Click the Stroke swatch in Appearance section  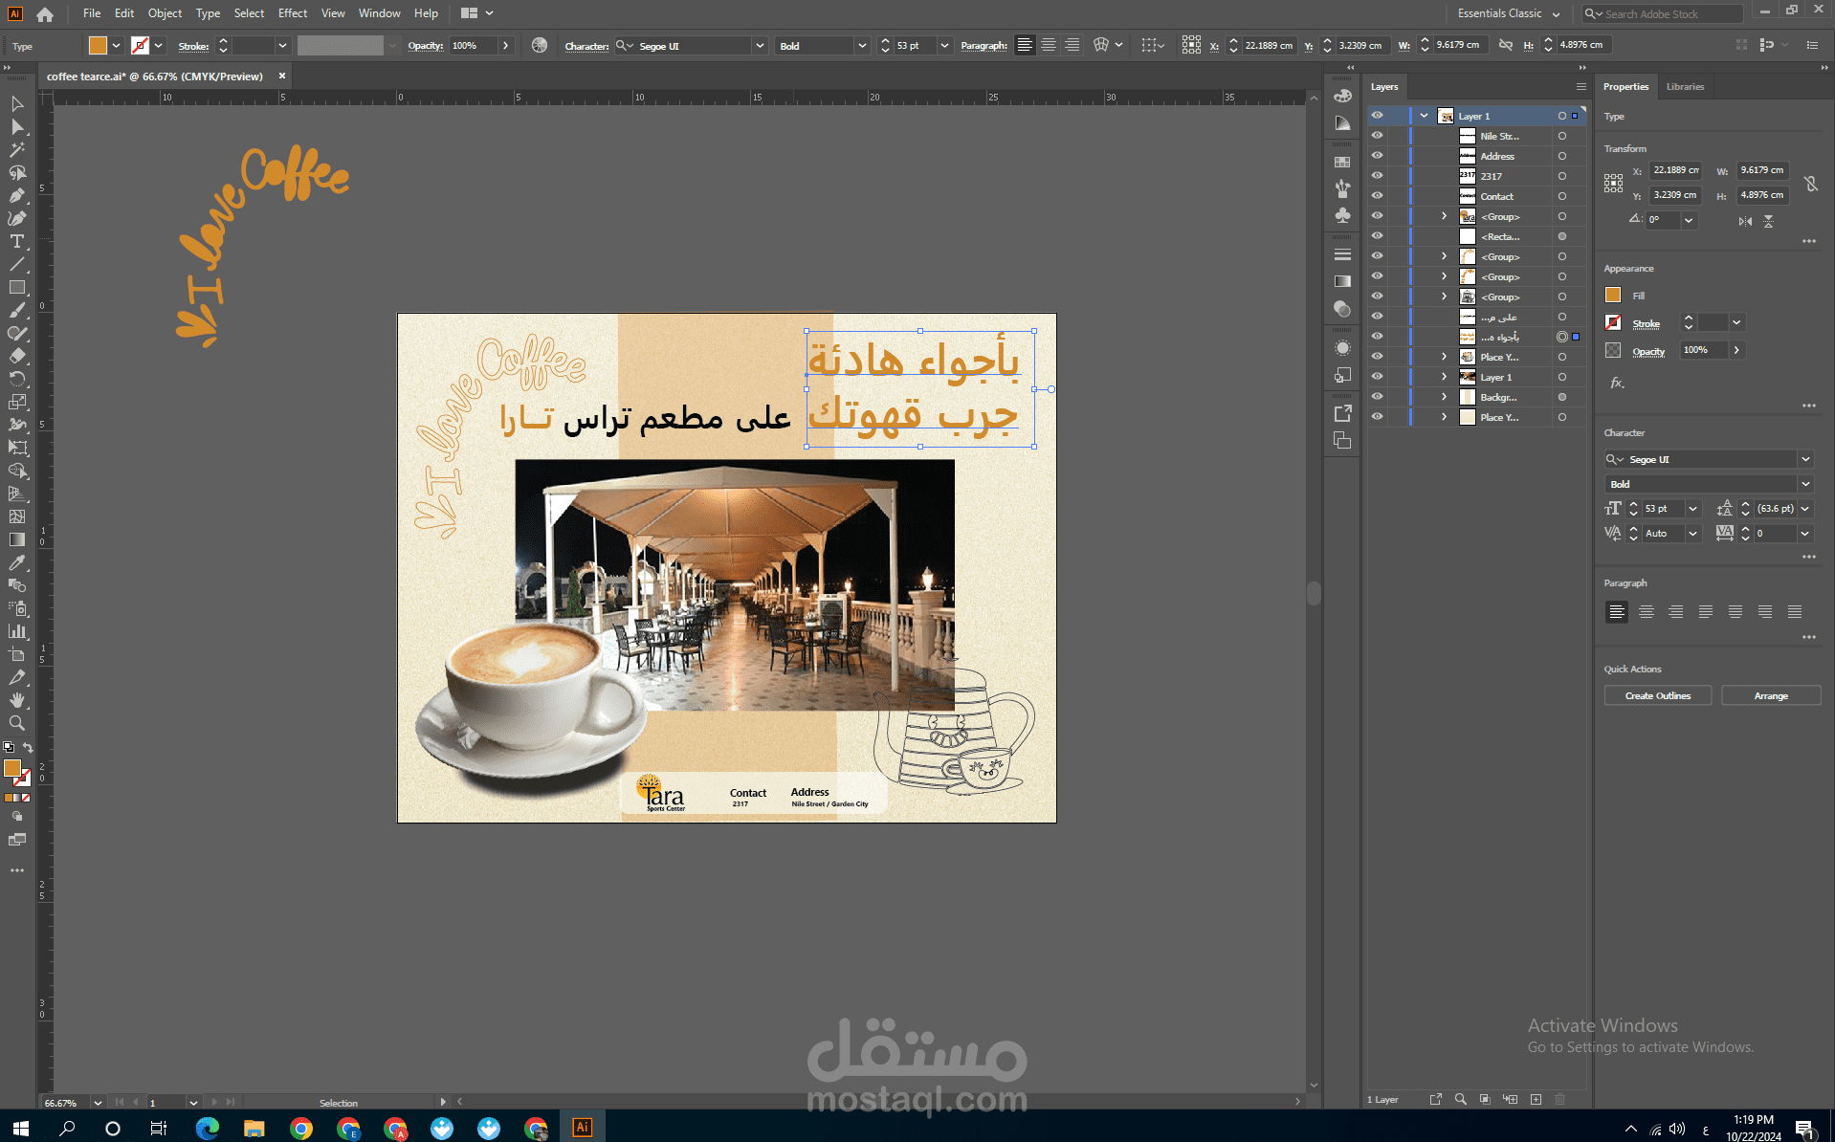[1614, 323]
